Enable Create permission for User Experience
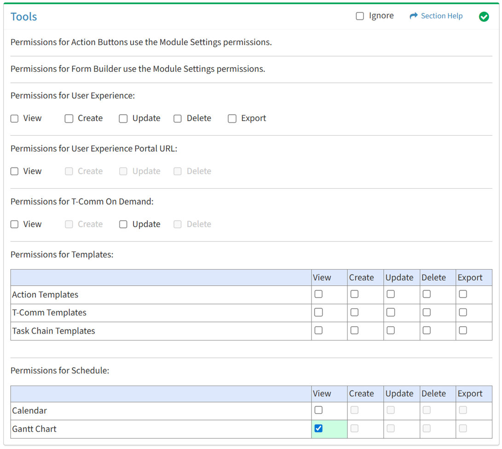 69,119
